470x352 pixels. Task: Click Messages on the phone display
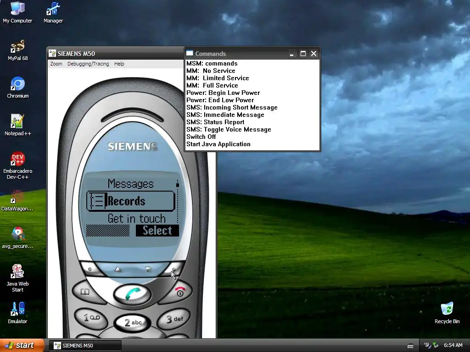pos(131,183)
